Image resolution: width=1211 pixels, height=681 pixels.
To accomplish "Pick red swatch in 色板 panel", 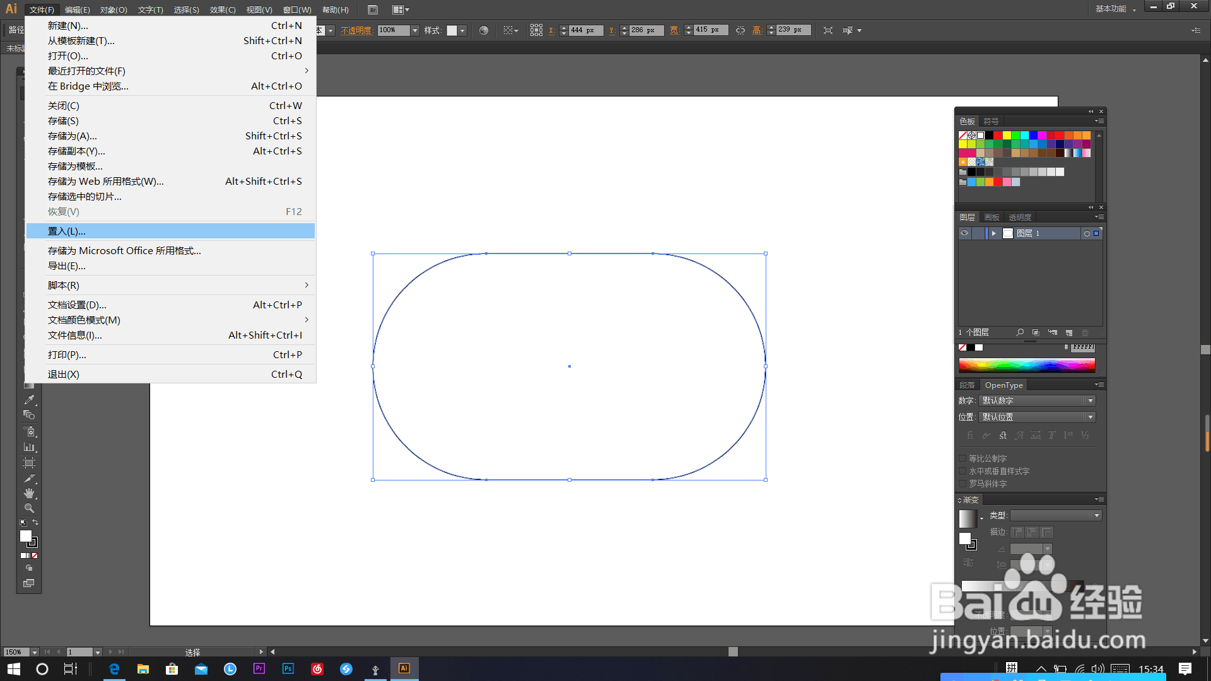I will (x=998, y=135).
